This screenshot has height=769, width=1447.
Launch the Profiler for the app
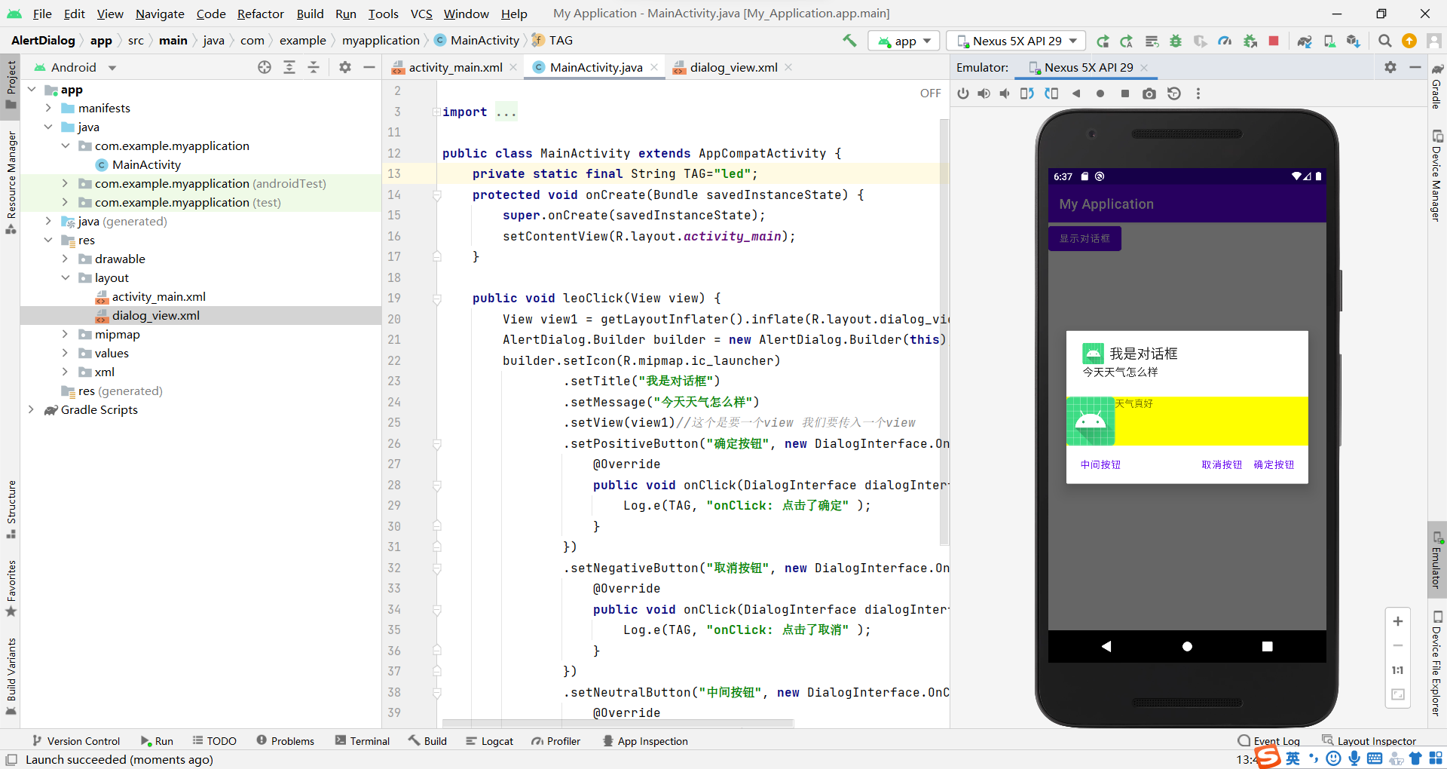pos(1225,41)
